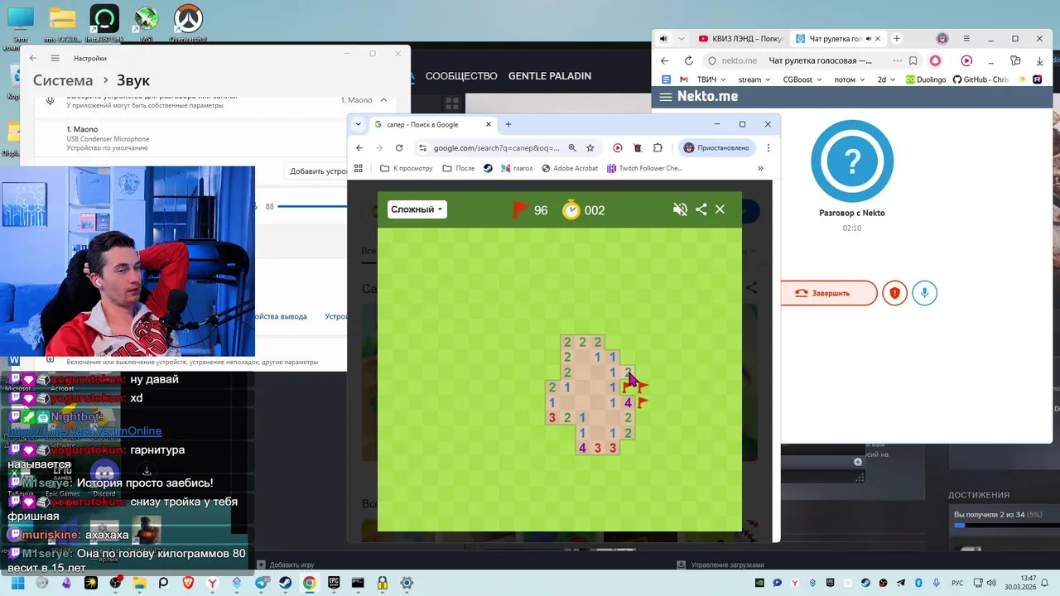Reload the nekto.me page
This screenshot has height=596, width=1060.
coord(688,60)
